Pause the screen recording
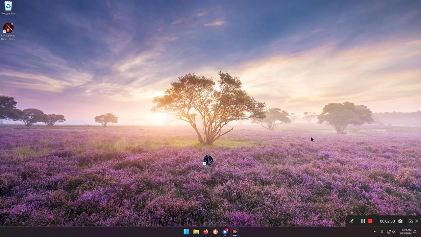Screen dimensions: 421x237 point(363,221)
